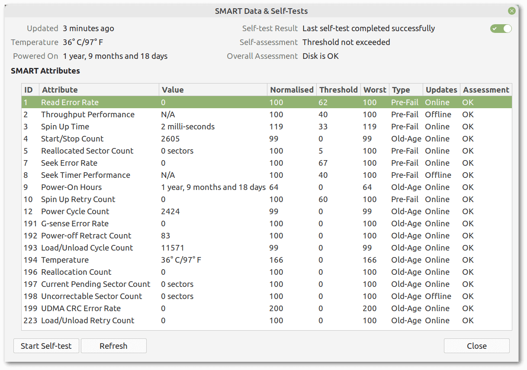This screenshot has width=527, height=370.
Task: Select the Read Error Rate row
Action: tap(70, 103)
